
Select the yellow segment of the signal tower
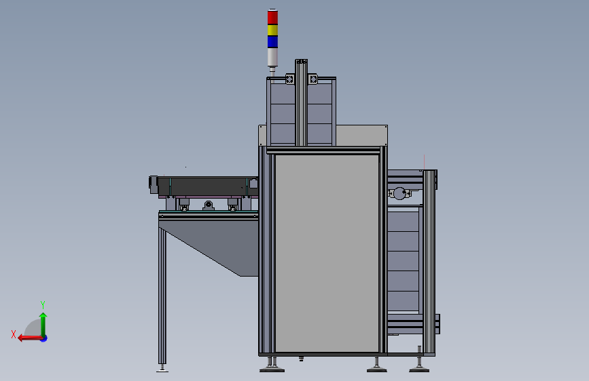[x=272, y=30]
